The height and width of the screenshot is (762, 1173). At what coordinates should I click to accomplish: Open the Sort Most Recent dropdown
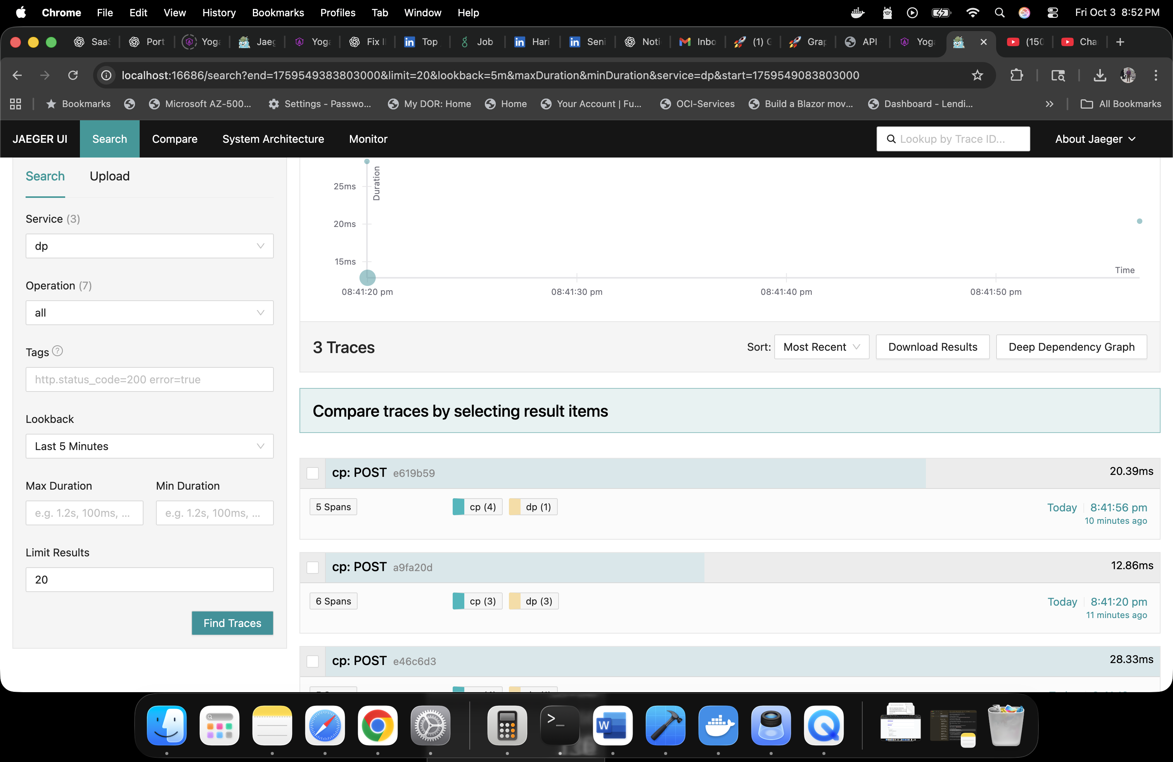point(821,347)
